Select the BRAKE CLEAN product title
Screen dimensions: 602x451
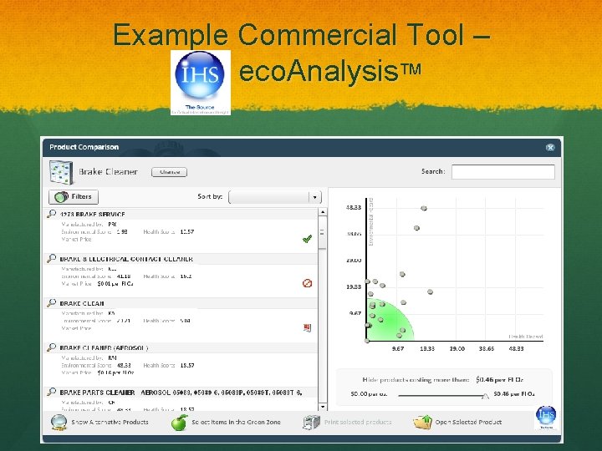point(82,303)
